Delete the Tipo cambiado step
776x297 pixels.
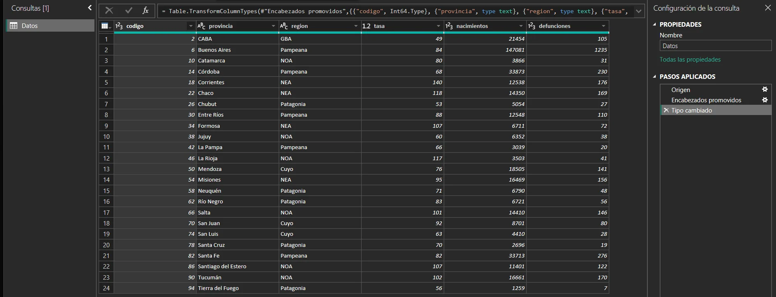(x=666, y=110)
